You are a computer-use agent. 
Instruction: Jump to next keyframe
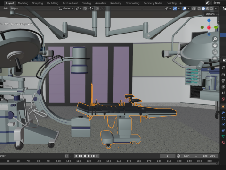tap(93, 156)
